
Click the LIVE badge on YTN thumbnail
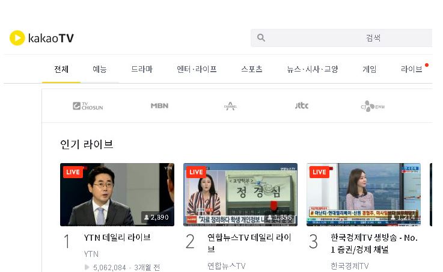[x=73, y=172]
